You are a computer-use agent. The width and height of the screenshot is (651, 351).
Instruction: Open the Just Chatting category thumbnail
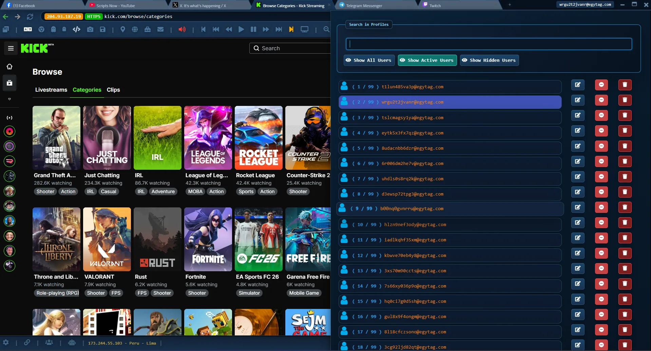tap(107, 138)
